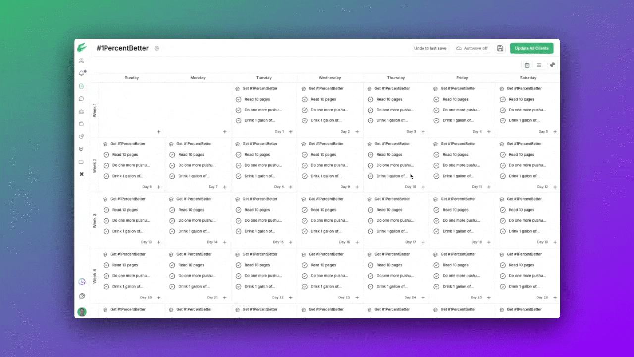Viewport: 634px width, 357px height.
Task: Click Undo to last save
Action: [430, 48]
